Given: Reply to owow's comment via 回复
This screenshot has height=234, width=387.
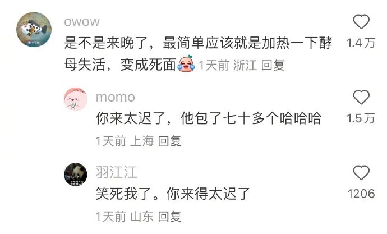Looking at the screenshot, I should (x=273, y=66).
